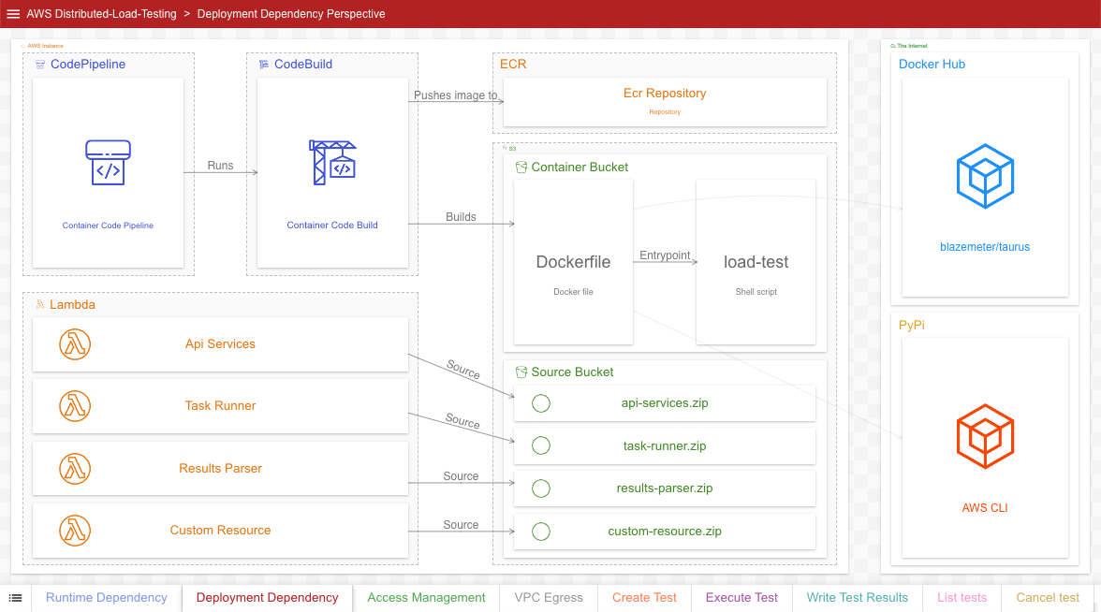This screenshot has width=1101, height=612.
Task: Open the Execute Test tab
Action: pyautogui.click(x=741, y=598)
